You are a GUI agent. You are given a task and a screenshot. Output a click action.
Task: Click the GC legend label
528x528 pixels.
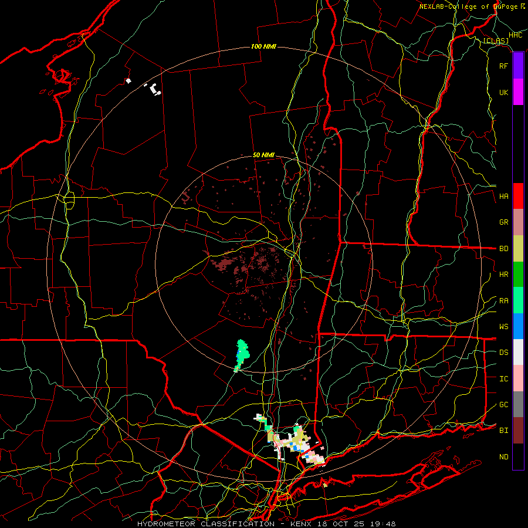click(503, 405)
